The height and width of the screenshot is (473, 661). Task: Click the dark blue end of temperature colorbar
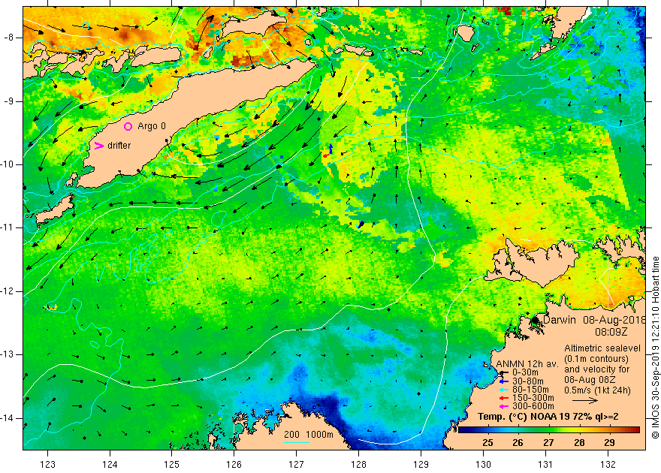point(462,430)
